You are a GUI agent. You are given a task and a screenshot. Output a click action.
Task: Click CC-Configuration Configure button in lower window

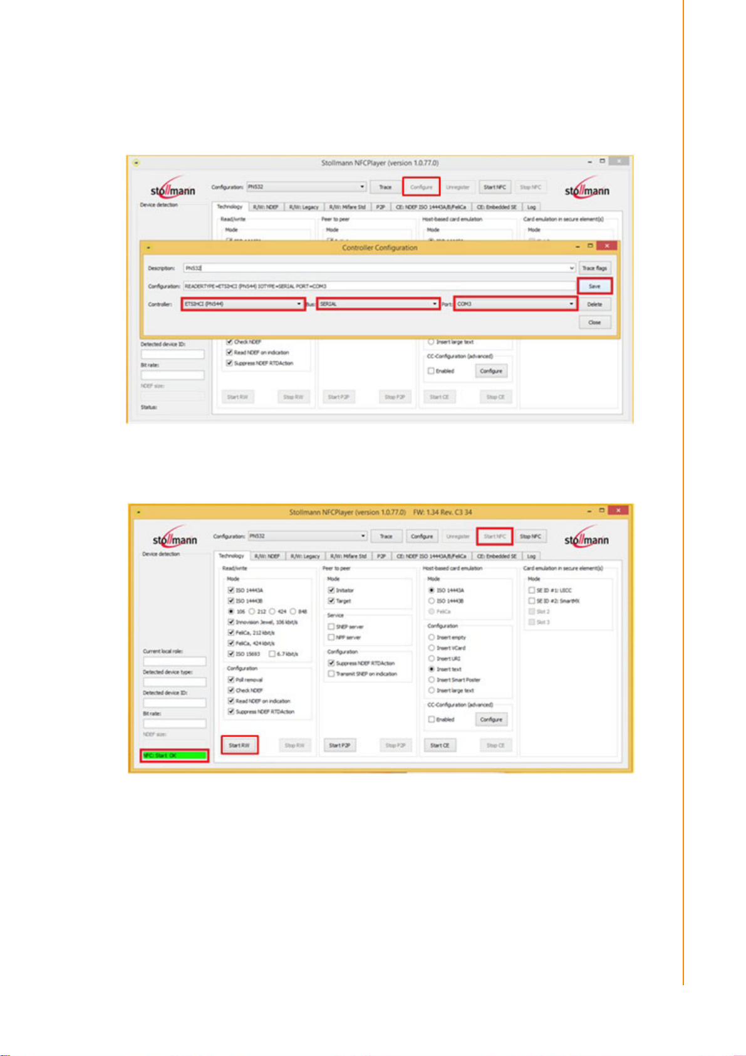coord(491,719)
